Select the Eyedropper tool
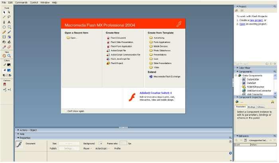Viewport: 279px width, 163px height. [4, 47]
